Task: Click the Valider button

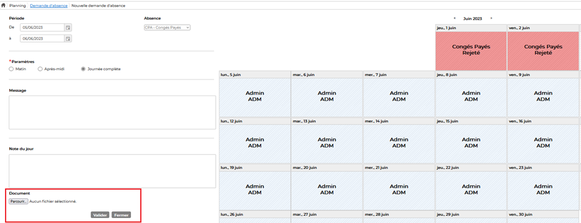Action: (100, 215)
